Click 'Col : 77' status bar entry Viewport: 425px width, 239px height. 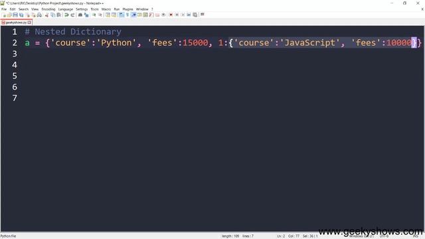point(294,236)
